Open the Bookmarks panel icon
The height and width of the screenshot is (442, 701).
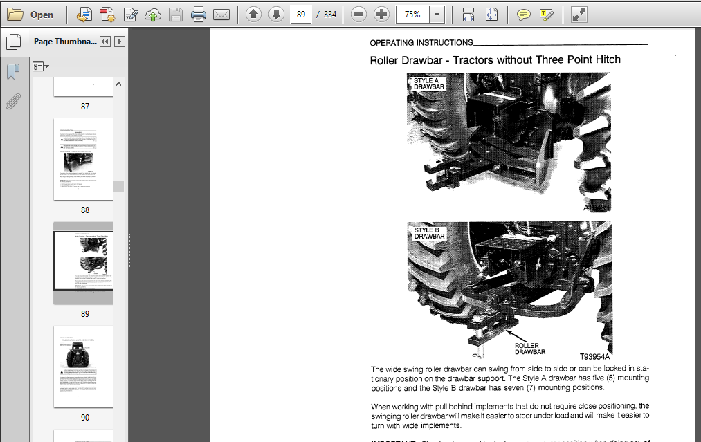13,71
